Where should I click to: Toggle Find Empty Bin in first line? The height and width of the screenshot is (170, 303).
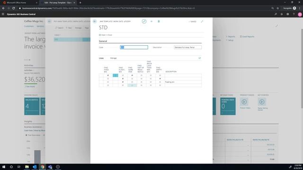click(160, 76)
